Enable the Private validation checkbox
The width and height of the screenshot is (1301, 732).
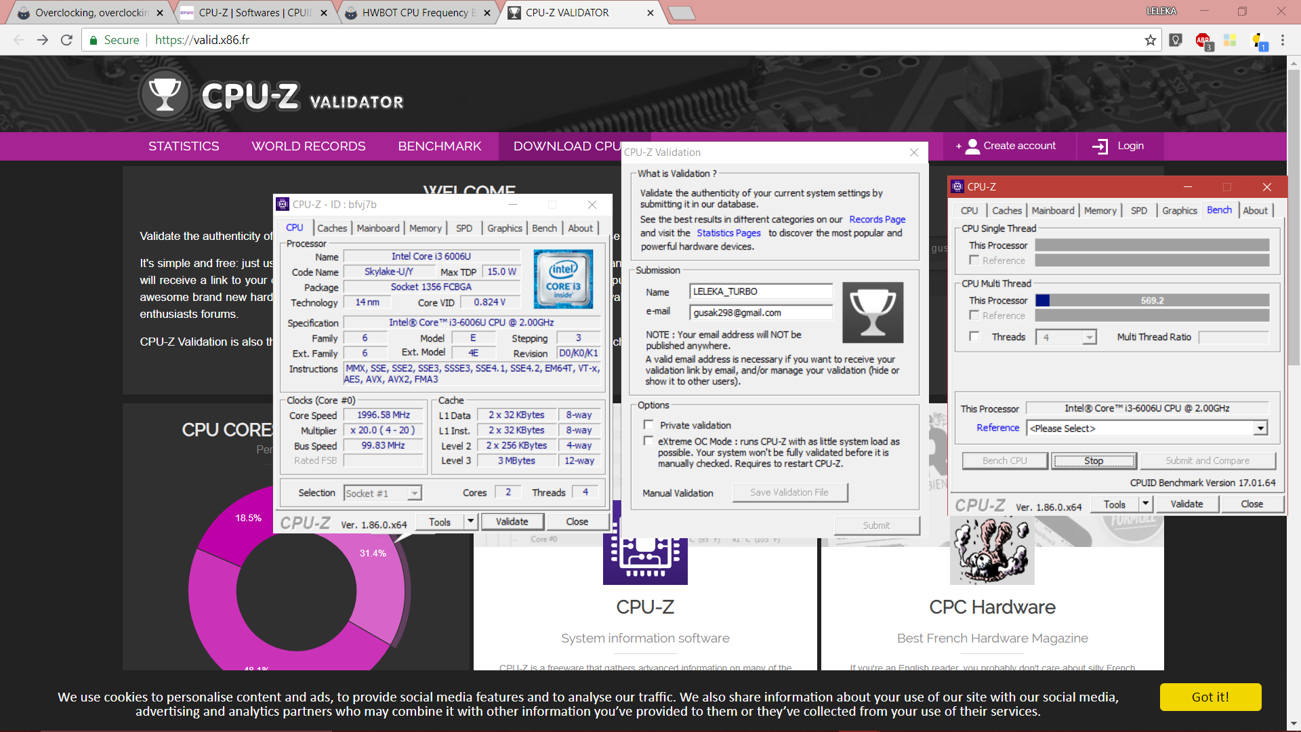click(x=648, y=425)
